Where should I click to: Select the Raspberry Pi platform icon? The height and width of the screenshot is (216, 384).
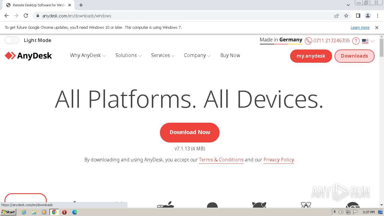(x=306, y=205)
